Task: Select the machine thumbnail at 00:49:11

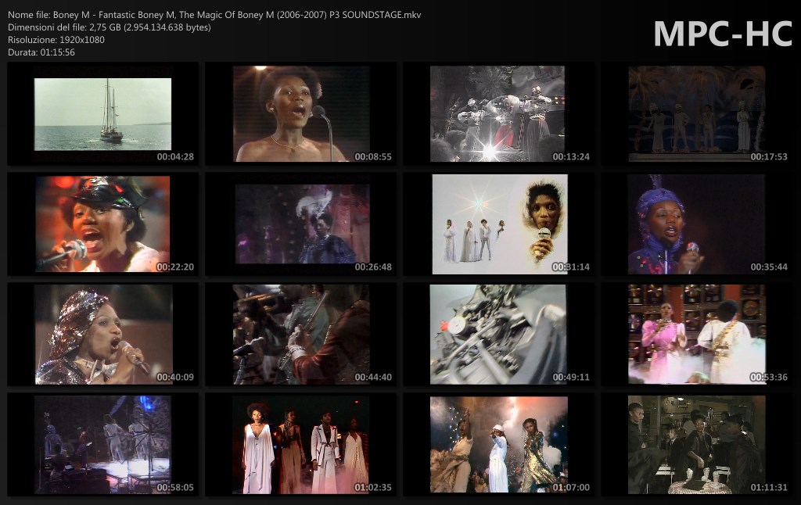Action: [x=498, y=335]
